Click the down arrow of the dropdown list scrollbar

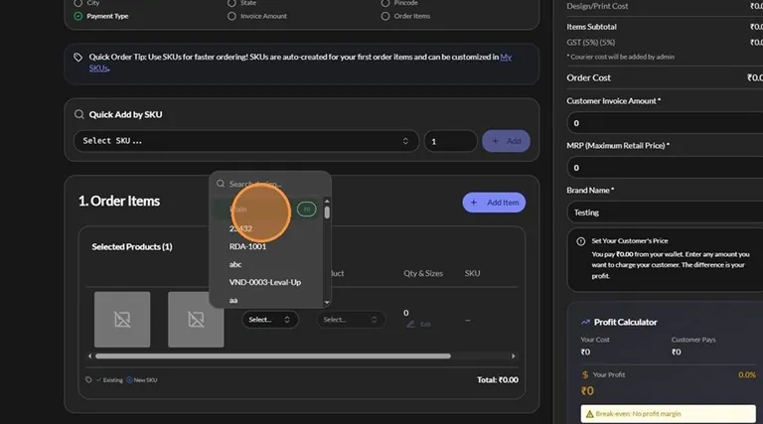coord(327,303)
